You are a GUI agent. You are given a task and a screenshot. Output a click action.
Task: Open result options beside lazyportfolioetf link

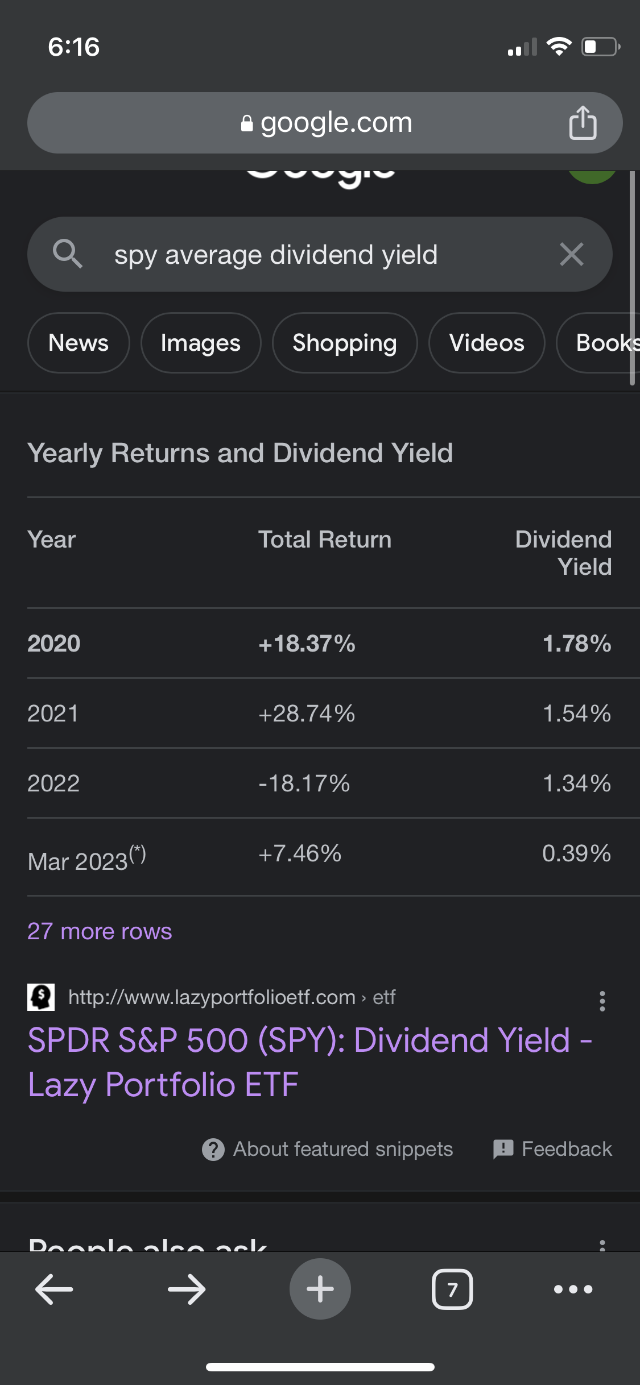pos(602,1001)
